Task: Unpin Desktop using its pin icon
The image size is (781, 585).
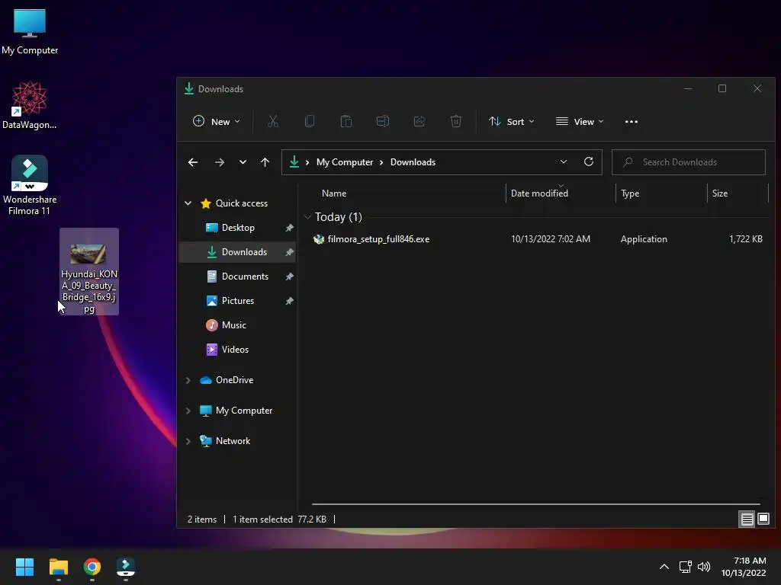Action: pos(289,228)
